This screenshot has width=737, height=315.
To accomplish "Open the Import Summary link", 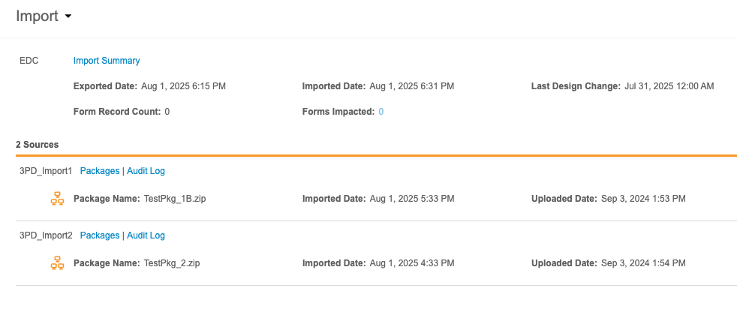I will [107, 61].
